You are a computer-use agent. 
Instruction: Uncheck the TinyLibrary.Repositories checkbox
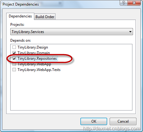pyautogui.click(x=14, y=59)
